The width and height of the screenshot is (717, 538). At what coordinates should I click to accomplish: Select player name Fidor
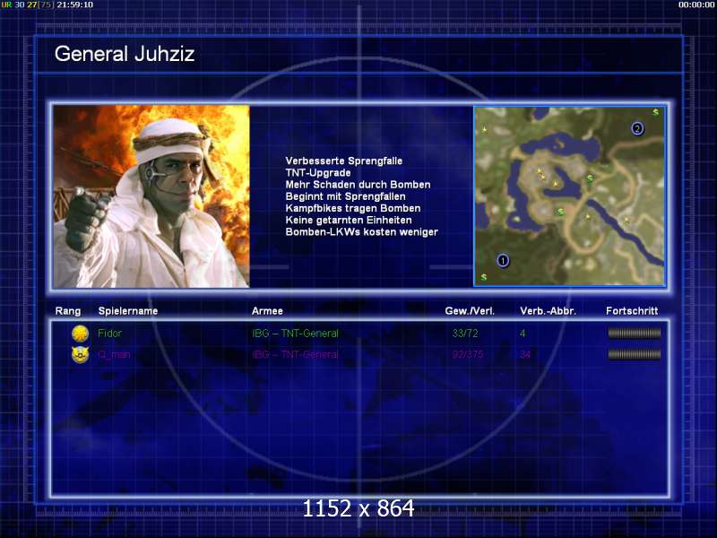click(x=109, y=334)
